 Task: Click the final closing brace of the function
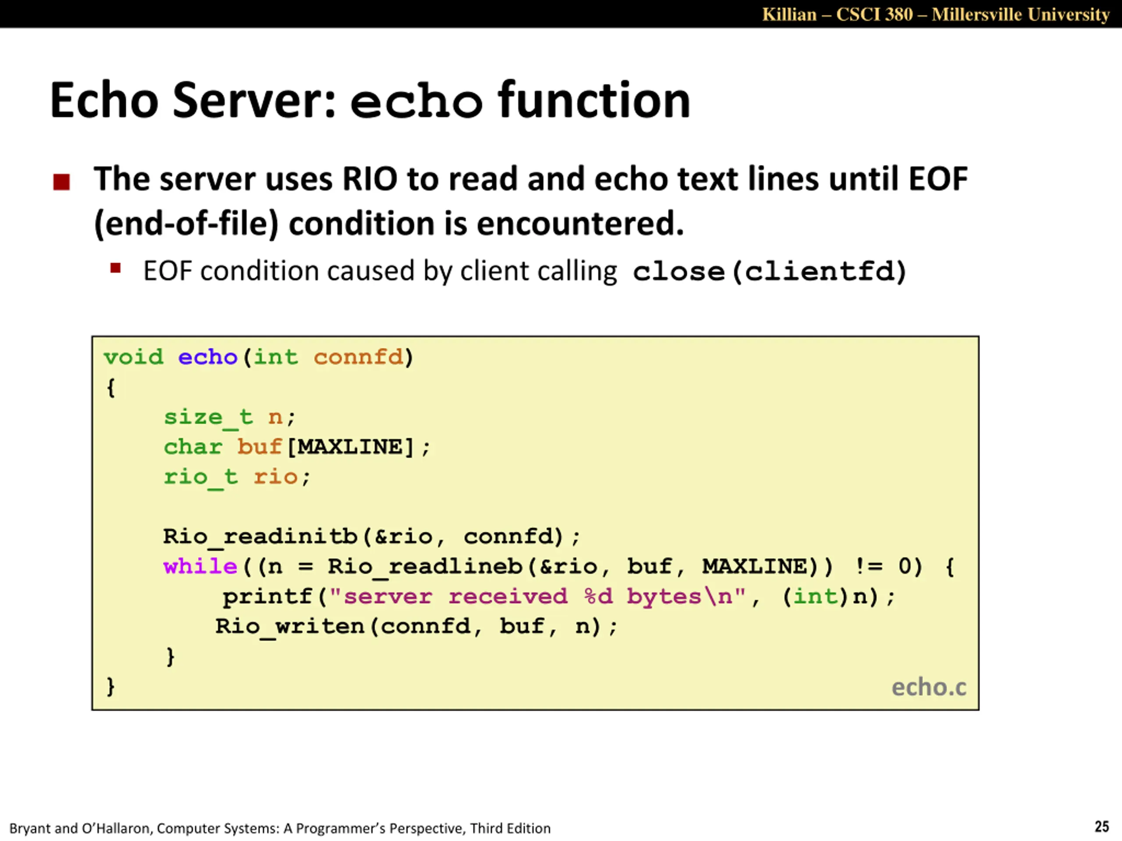(110, 687)
